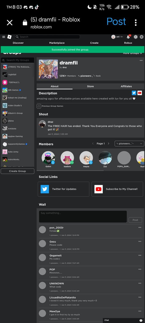Screen dimensions: 145x323
Task: Open the Create menu item
Action: coord(94,43)
